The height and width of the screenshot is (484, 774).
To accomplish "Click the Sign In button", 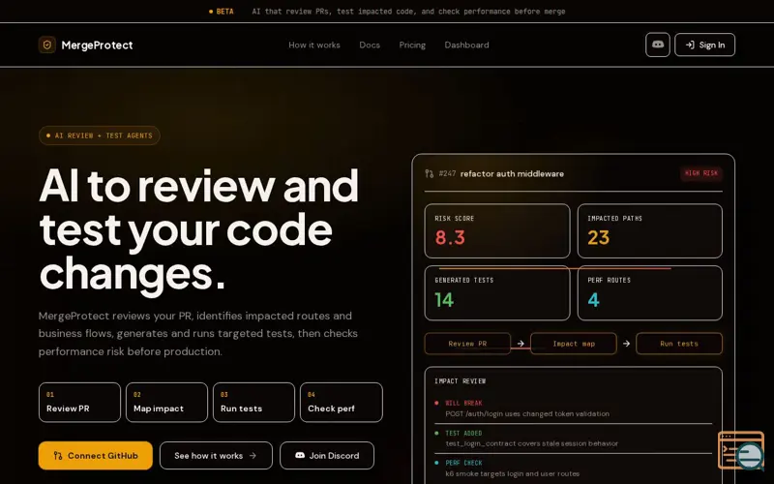I will 704,45.
